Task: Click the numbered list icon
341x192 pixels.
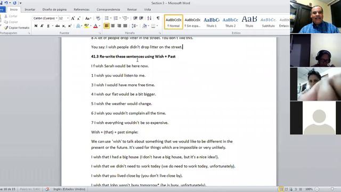Action: tap(116, 18)
